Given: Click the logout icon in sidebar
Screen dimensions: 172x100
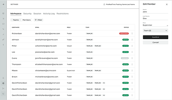Looking at the screenshot, I should coord(3,88).
